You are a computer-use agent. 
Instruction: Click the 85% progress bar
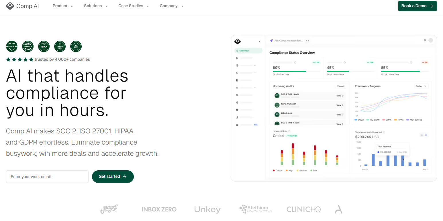405,71
